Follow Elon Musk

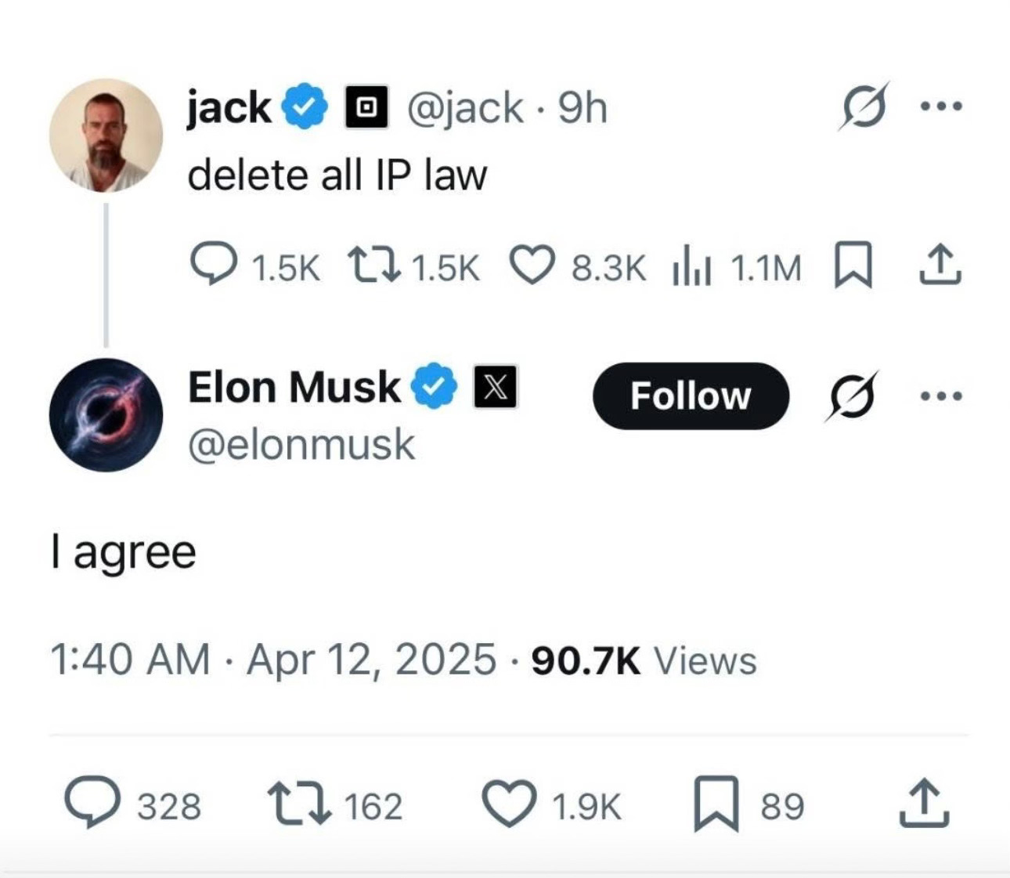[691, 396]
